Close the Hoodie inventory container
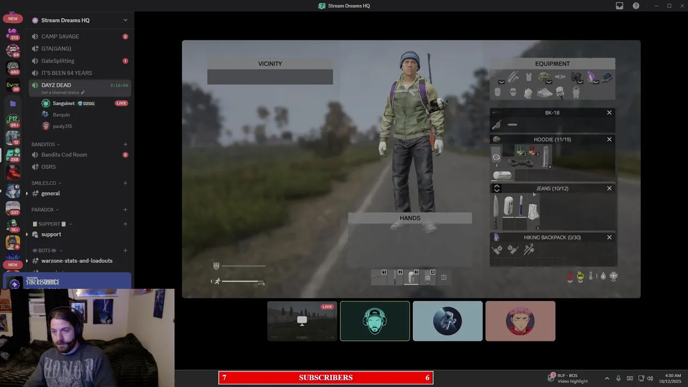Screen dimensions: 688x387 609,139
